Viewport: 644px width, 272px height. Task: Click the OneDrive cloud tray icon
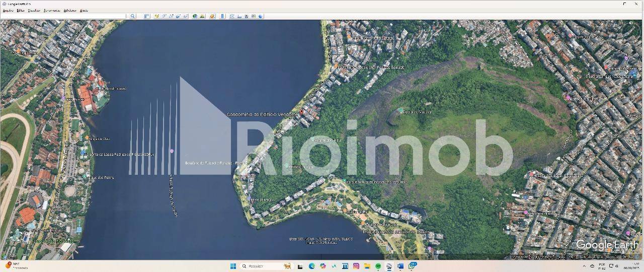(x=592, y=266)
